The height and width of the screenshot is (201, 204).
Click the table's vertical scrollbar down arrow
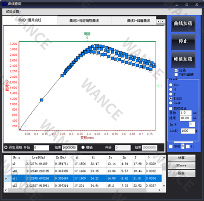164,186
